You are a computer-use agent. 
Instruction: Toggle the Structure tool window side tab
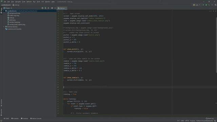coord(1,103)
